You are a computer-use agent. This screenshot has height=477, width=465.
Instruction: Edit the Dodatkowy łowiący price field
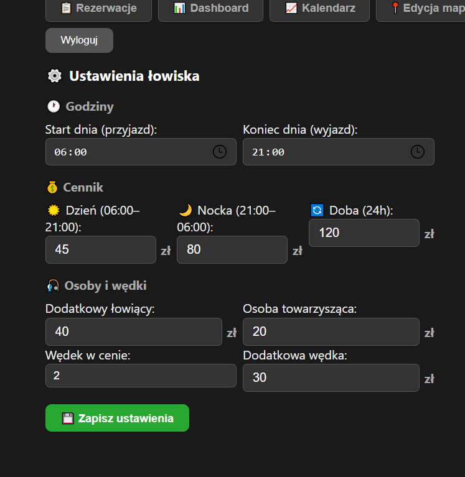pos(134,331)
